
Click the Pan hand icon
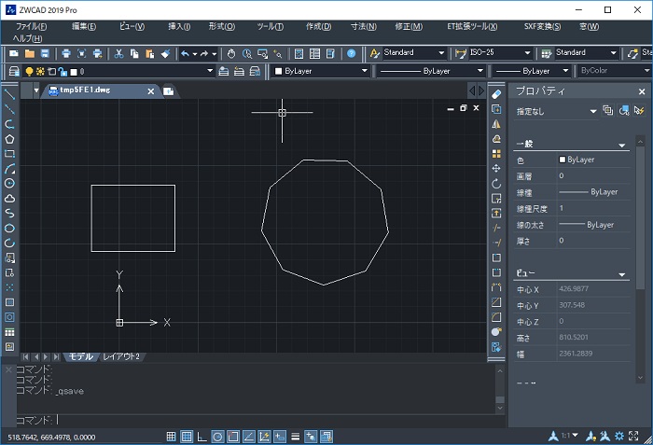tap(231, 53)
